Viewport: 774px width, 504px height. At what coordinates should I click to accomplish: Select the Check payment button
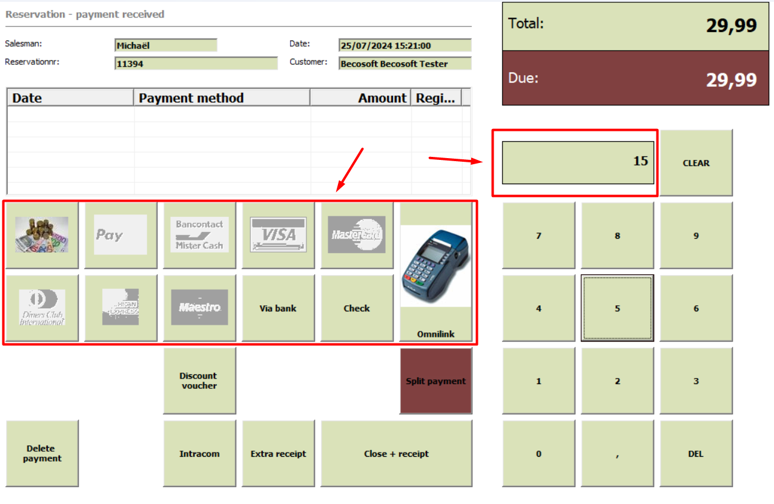click(x=357, y=308)
